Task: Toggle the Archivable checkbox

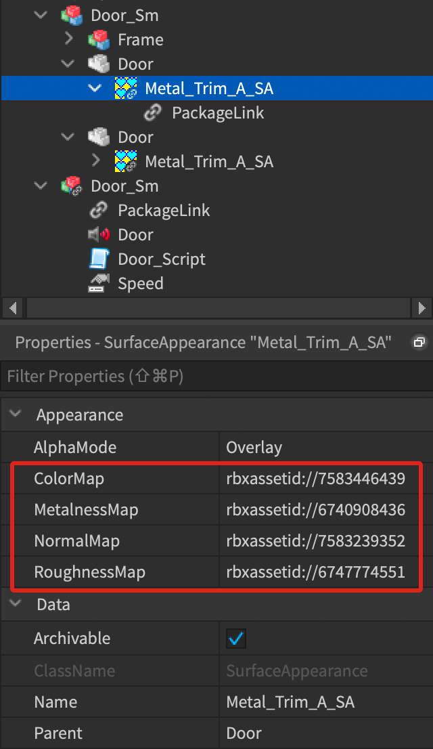Action: pyautogui.click(x=236, y=639)
